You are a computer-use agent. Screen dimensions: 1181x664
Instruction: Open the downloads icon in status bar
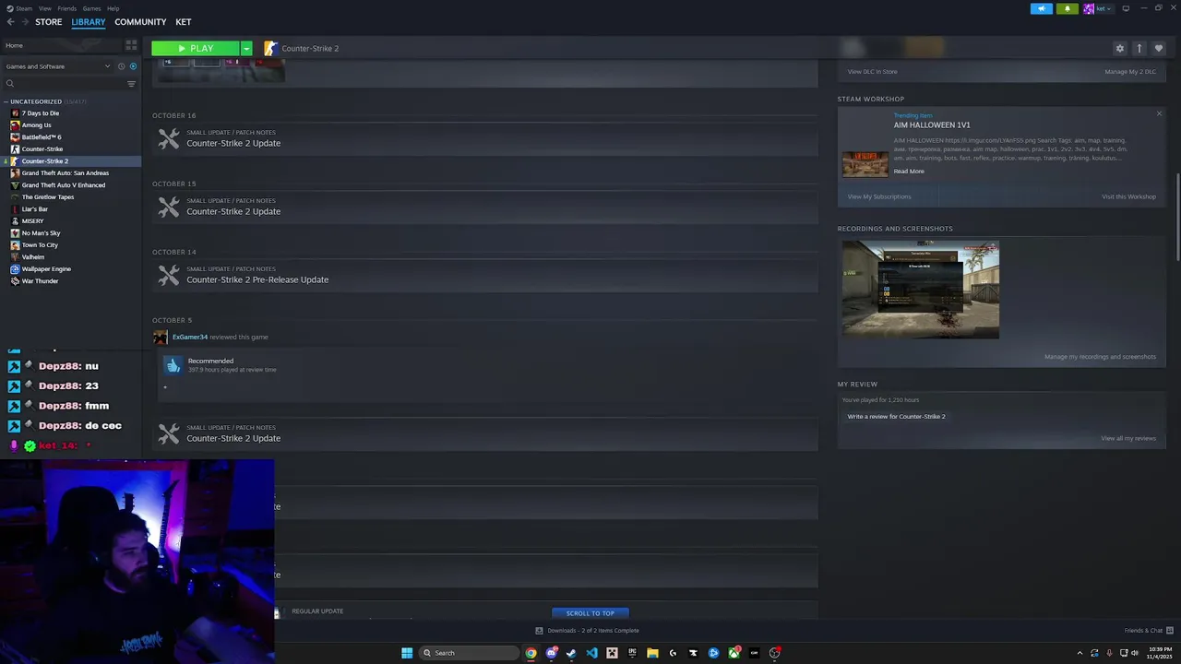pos(539,631)
